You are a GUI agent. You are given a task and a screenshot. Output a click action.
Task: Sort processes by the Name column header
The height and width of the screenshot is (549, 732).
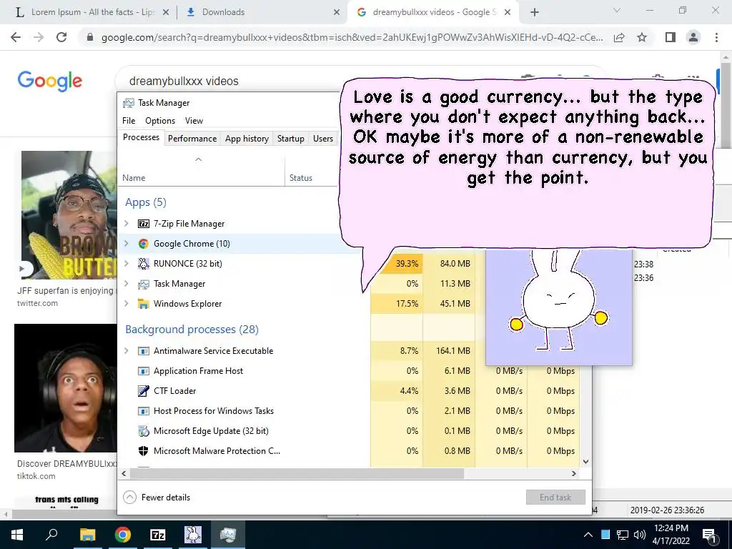(x=201, y=172)
